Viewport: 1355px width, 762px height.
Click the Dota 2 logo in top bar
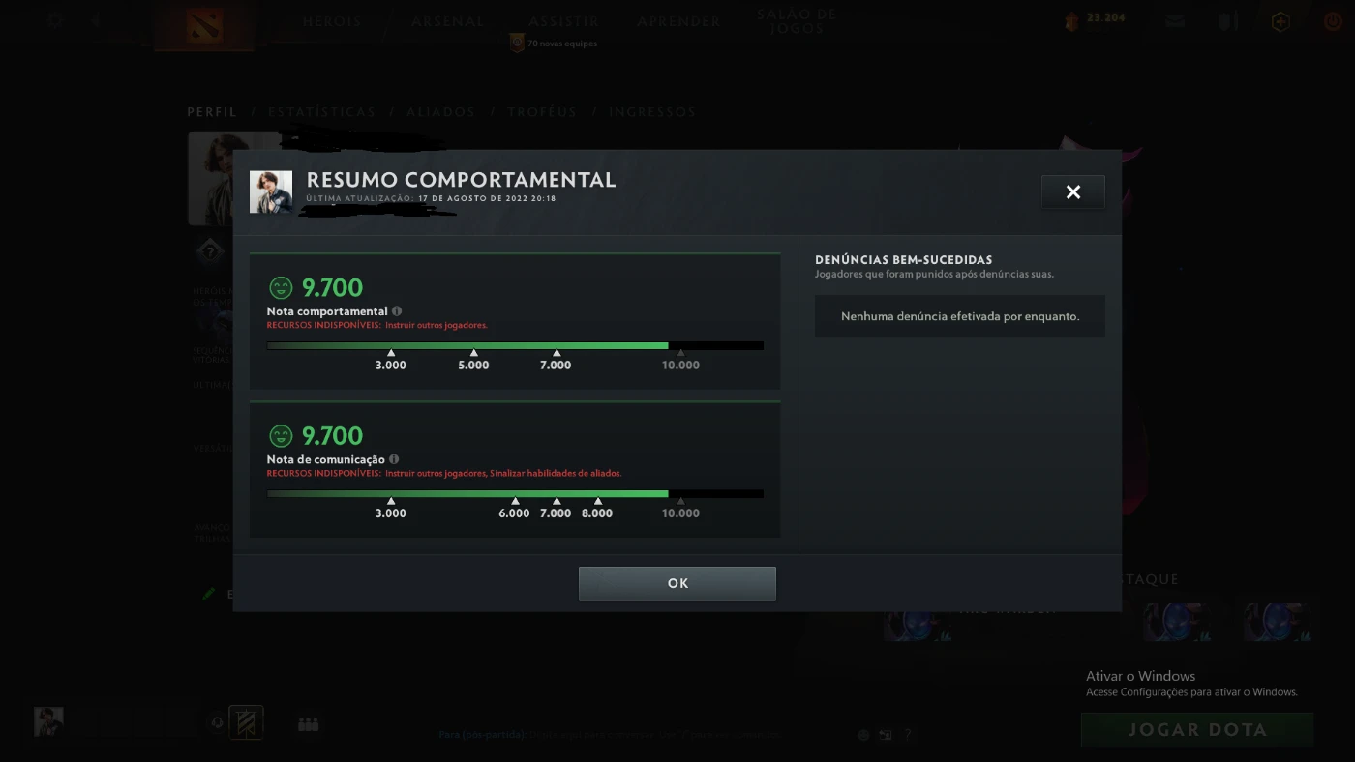(x=204, y=26)
